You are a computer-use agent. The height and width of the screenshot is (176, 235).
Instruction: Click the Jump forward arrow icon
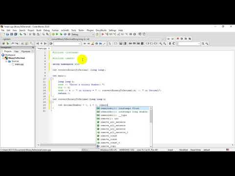click(172, 39)
